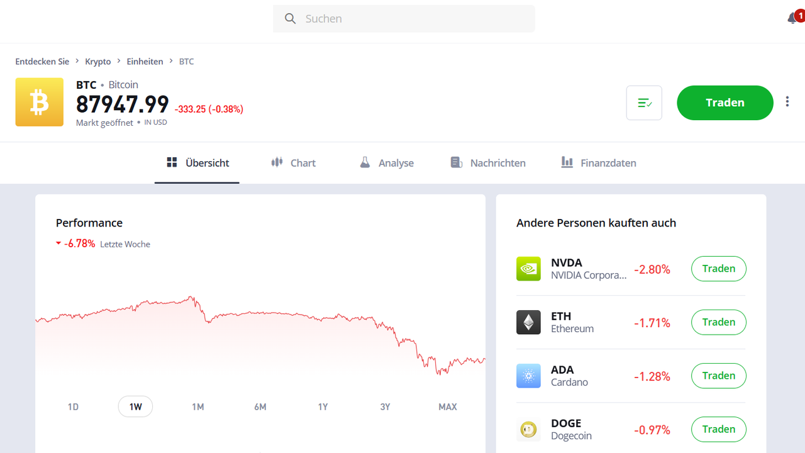Add BTC to watchlist icon button
Screen dimensions: 805x453
(644, 103)
